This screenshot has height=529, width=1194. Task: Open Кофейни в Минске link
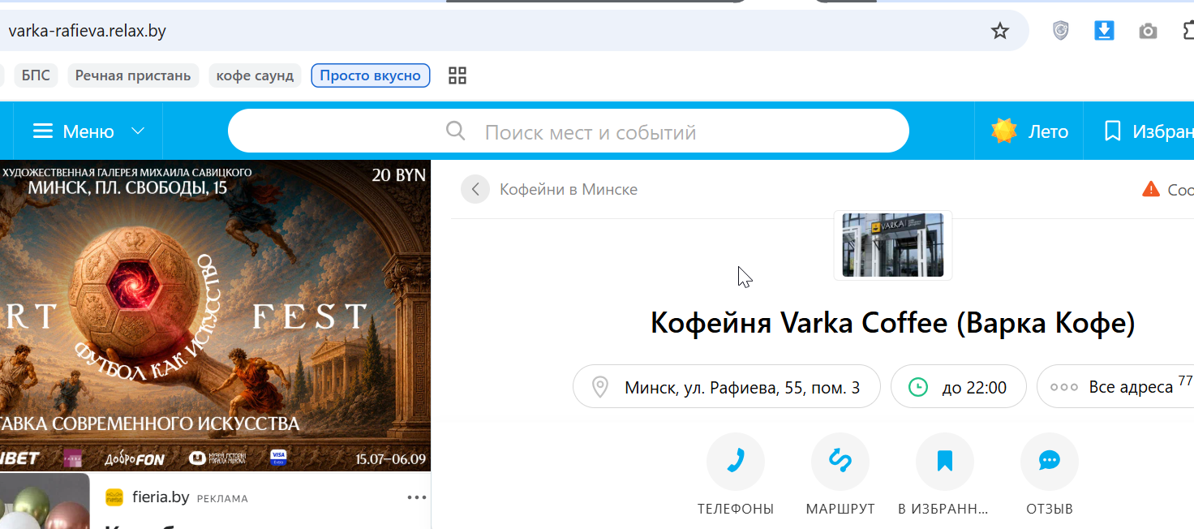tap(569, 190)
